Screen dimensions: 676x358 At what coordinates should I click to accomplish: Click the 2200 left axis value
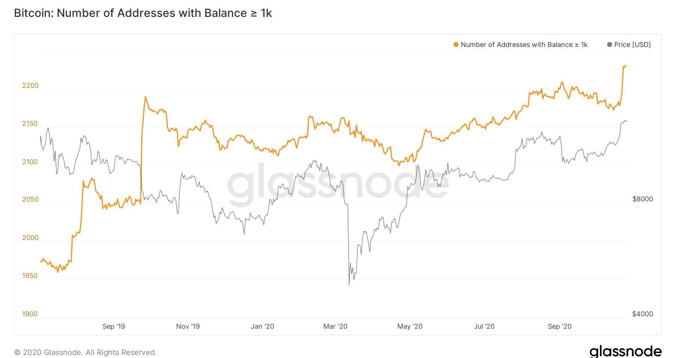(30, 86)
